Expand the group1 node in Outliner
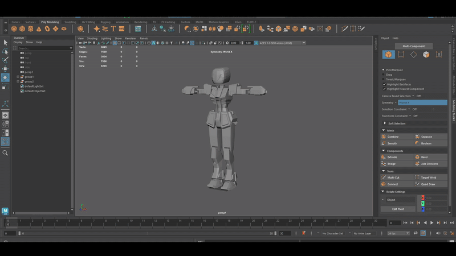The image size is (456, 256). point(18,77)
